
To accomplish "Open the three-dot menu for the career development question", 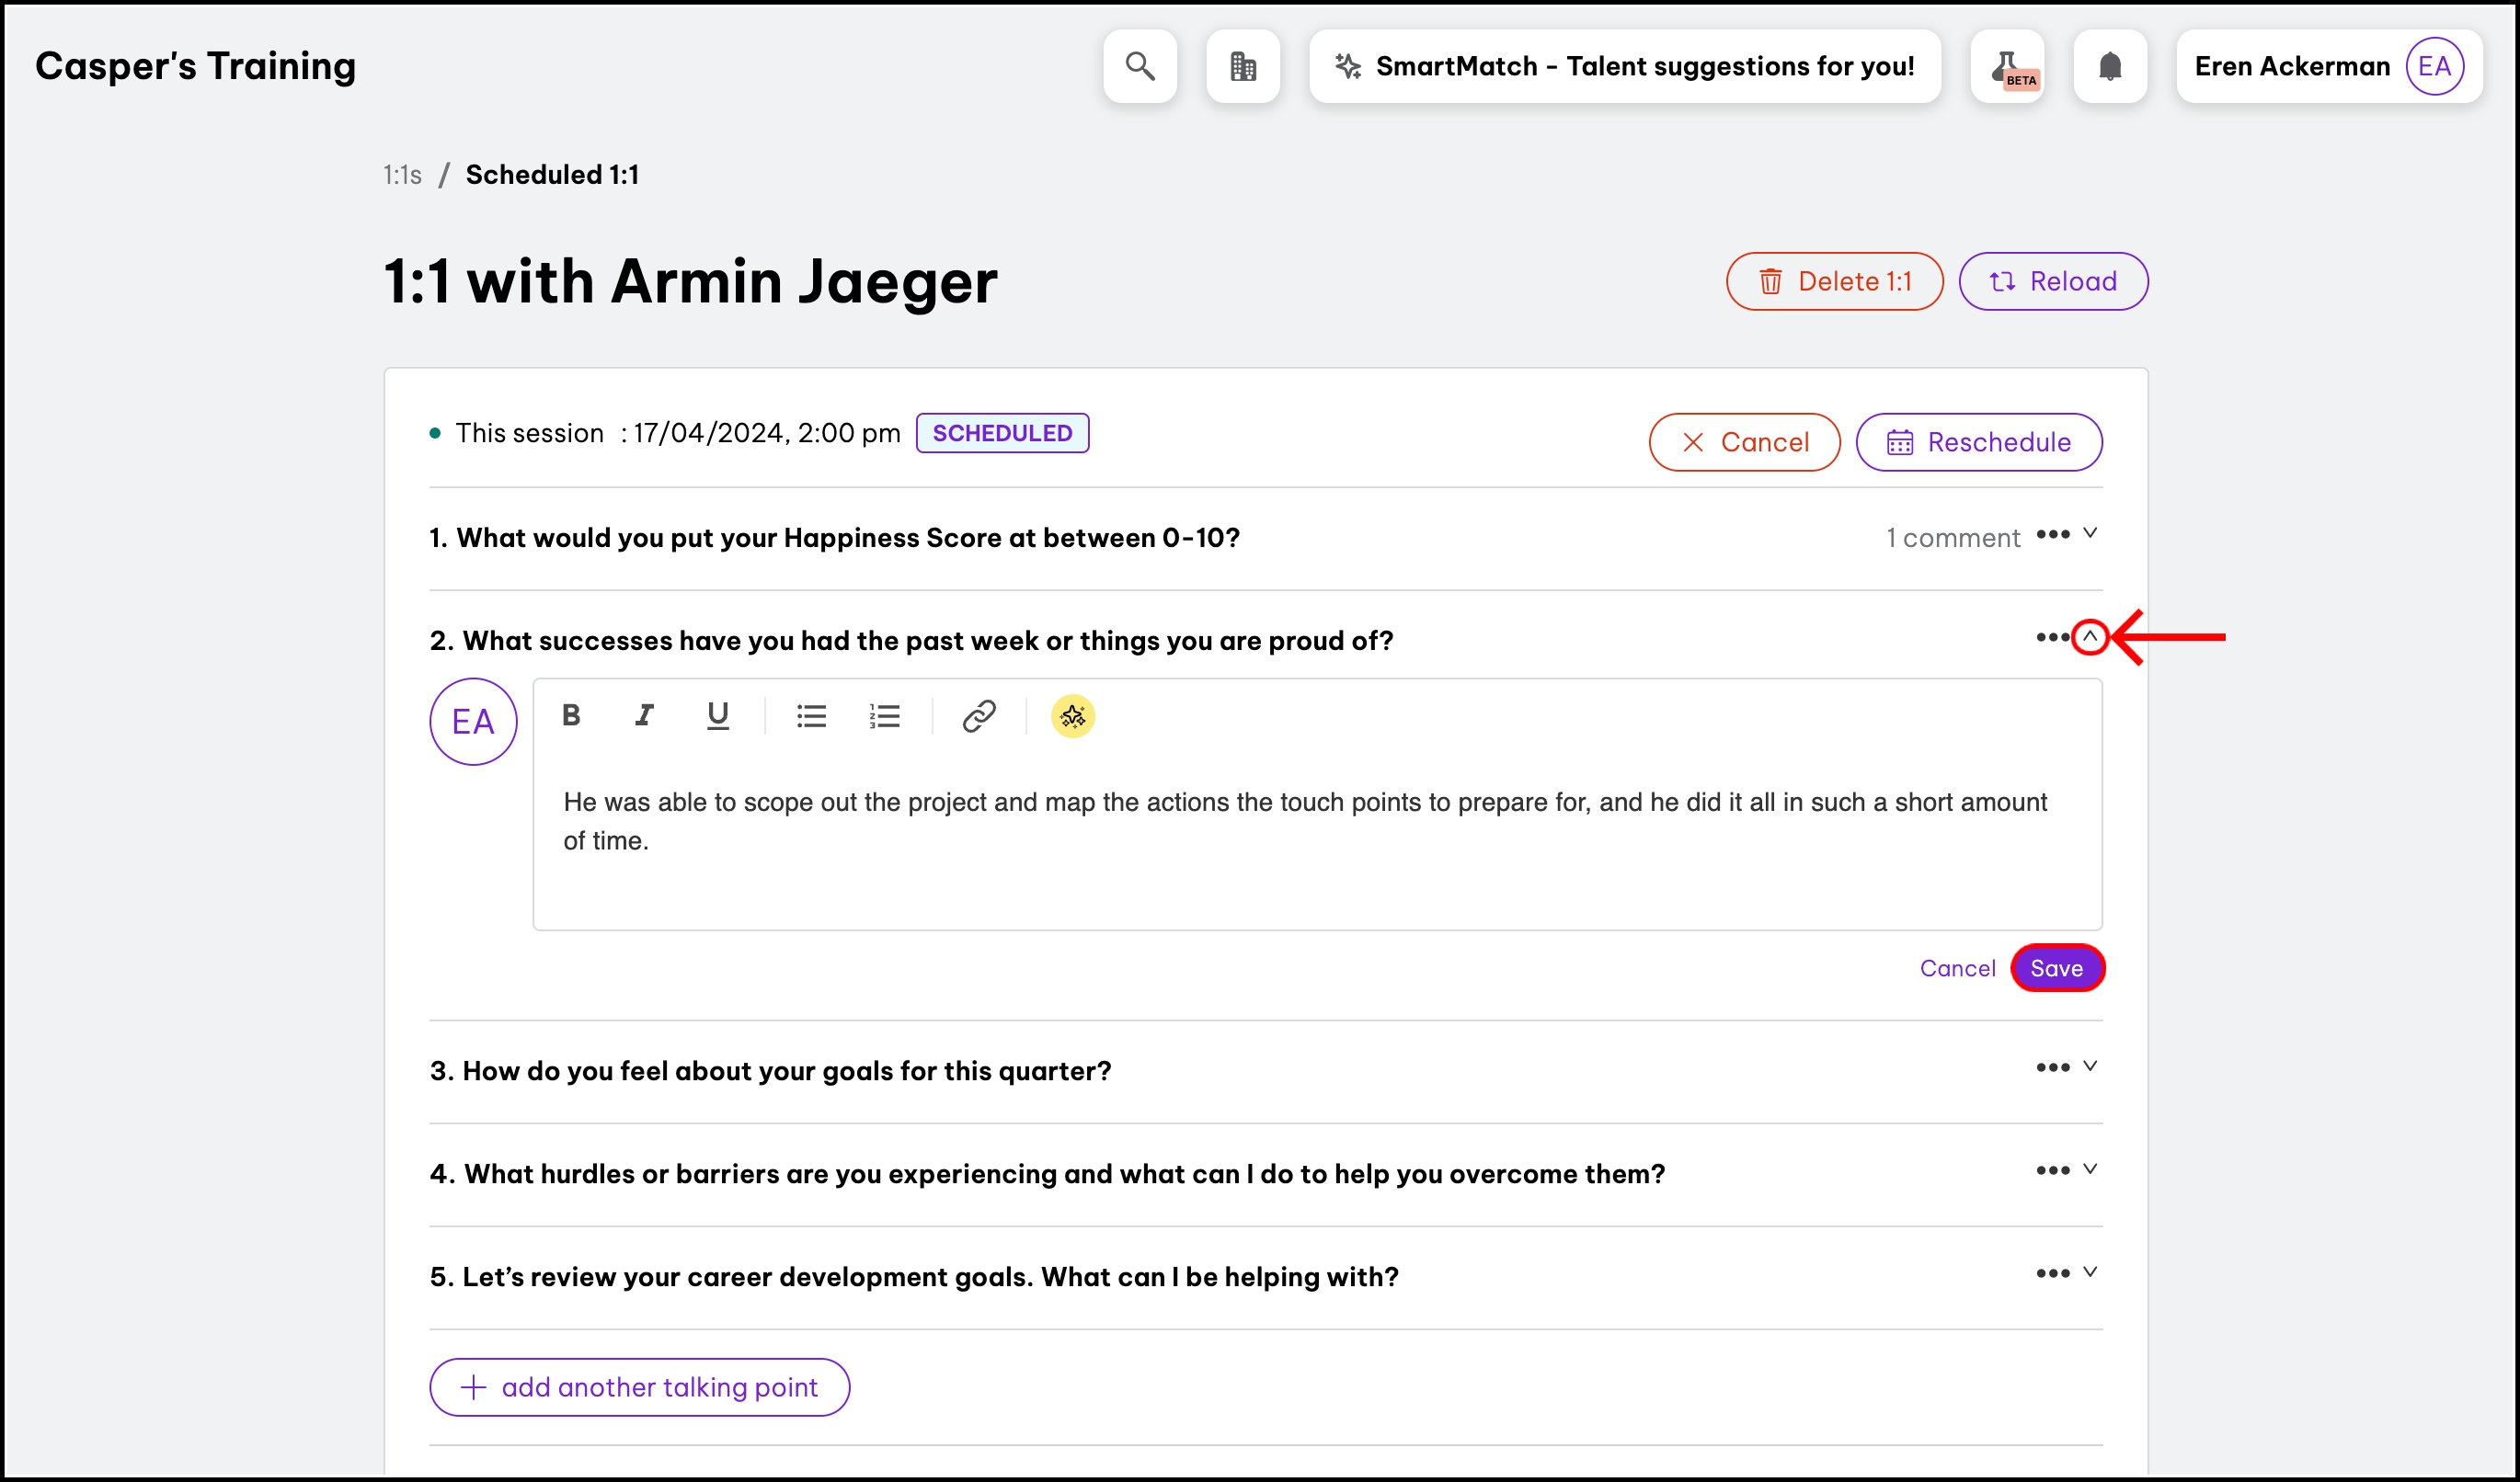I will tap(2052, 1273).
